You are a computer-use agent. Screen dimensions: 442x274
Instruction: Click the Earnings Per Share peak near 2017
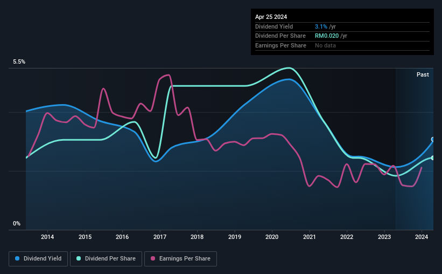(x=169, y=75)
